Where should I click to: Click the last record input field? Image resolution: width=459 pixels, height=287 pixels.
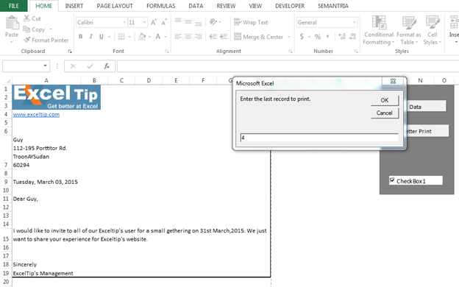click(319, 138)
